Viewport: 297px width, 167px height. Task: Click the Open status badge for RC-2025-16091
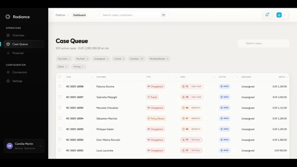click(225, 150)
